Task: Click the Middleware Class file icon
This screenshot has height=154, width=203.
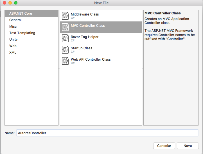Action: [x=65, y=16]
